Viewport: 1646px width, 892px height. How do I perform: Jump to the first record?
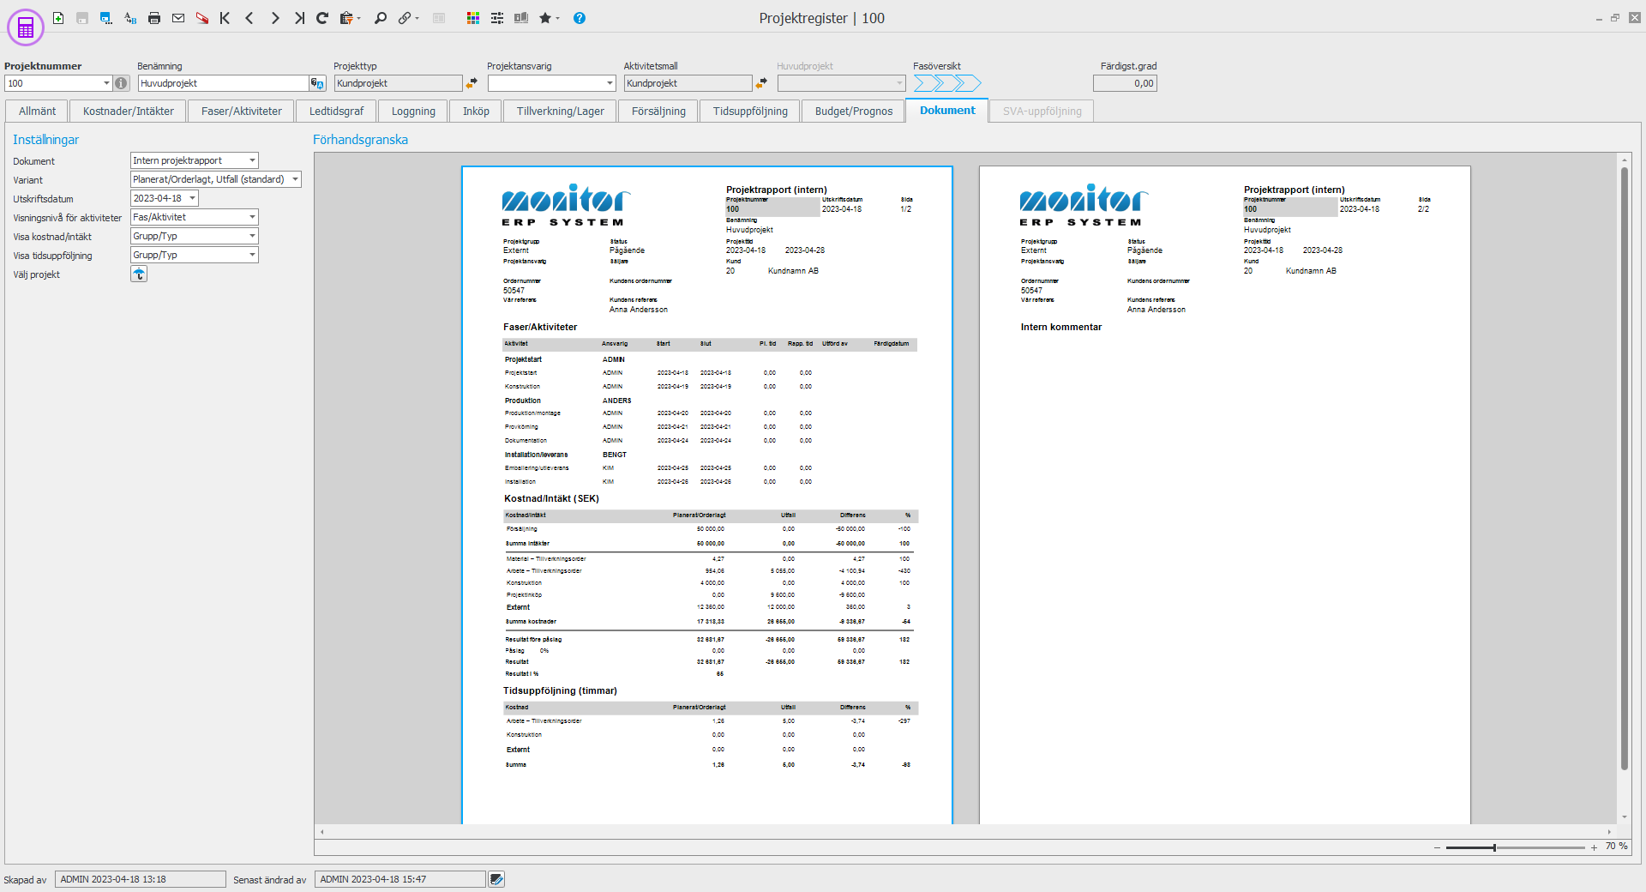[225, 18]
